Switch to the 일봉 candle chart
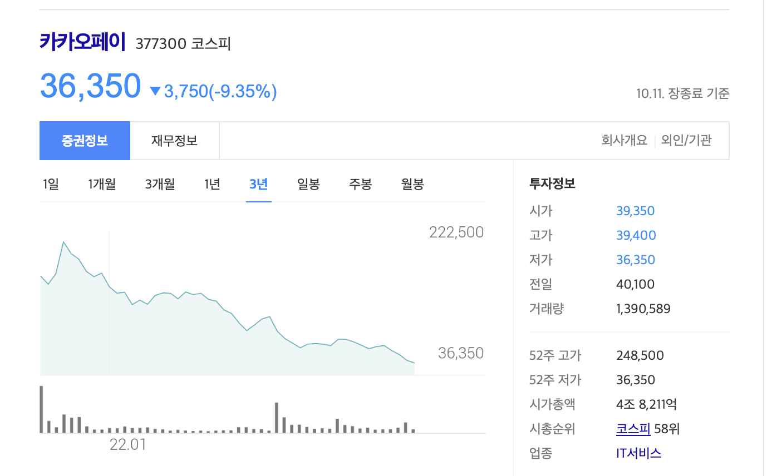767x476 pixels. 308,184
